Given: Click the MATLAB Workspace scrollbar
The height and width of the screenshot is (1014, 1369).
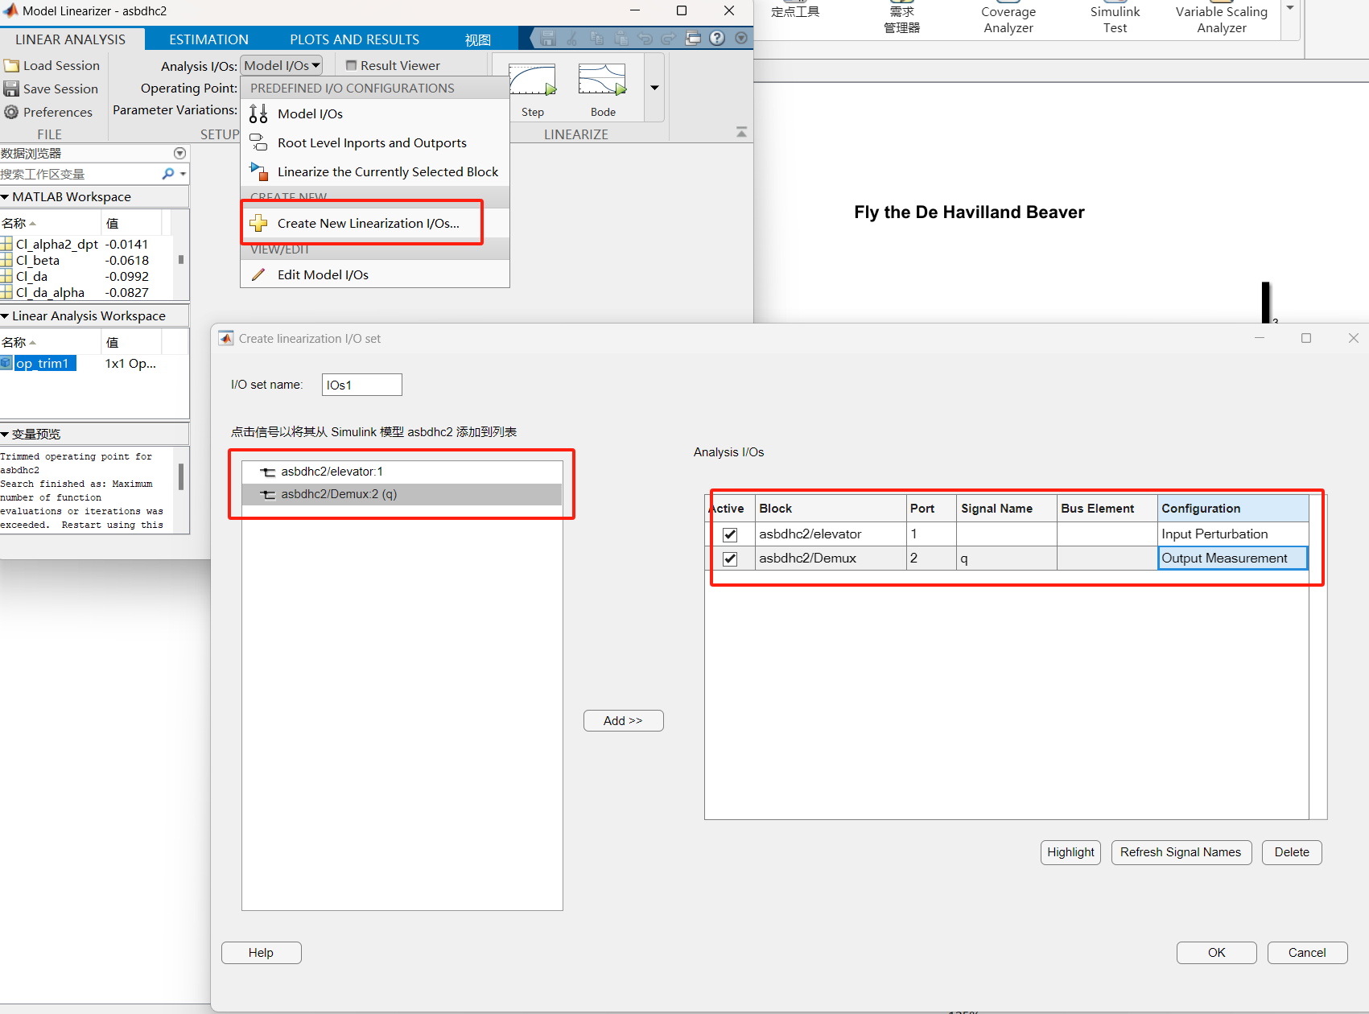Looking at the screenshot, I should point(181,259).
